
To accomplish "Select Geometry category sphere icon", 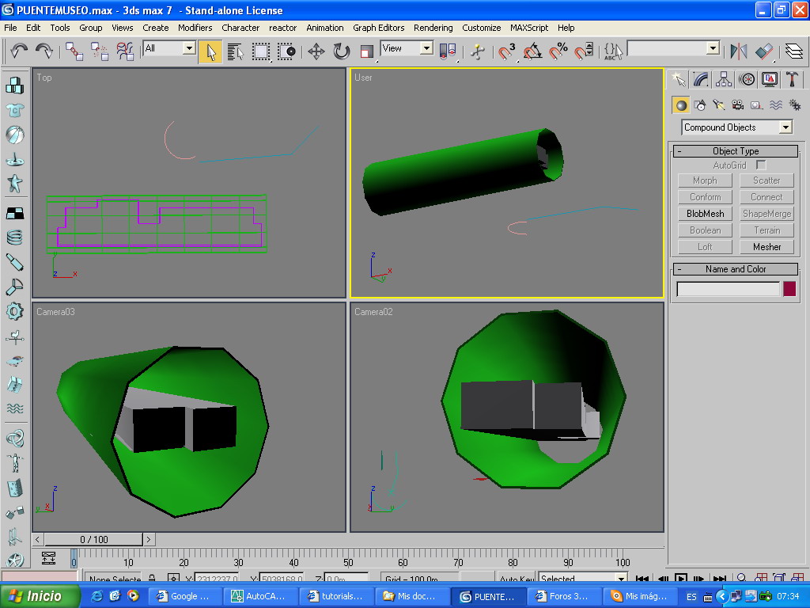I will click(681, 105).
